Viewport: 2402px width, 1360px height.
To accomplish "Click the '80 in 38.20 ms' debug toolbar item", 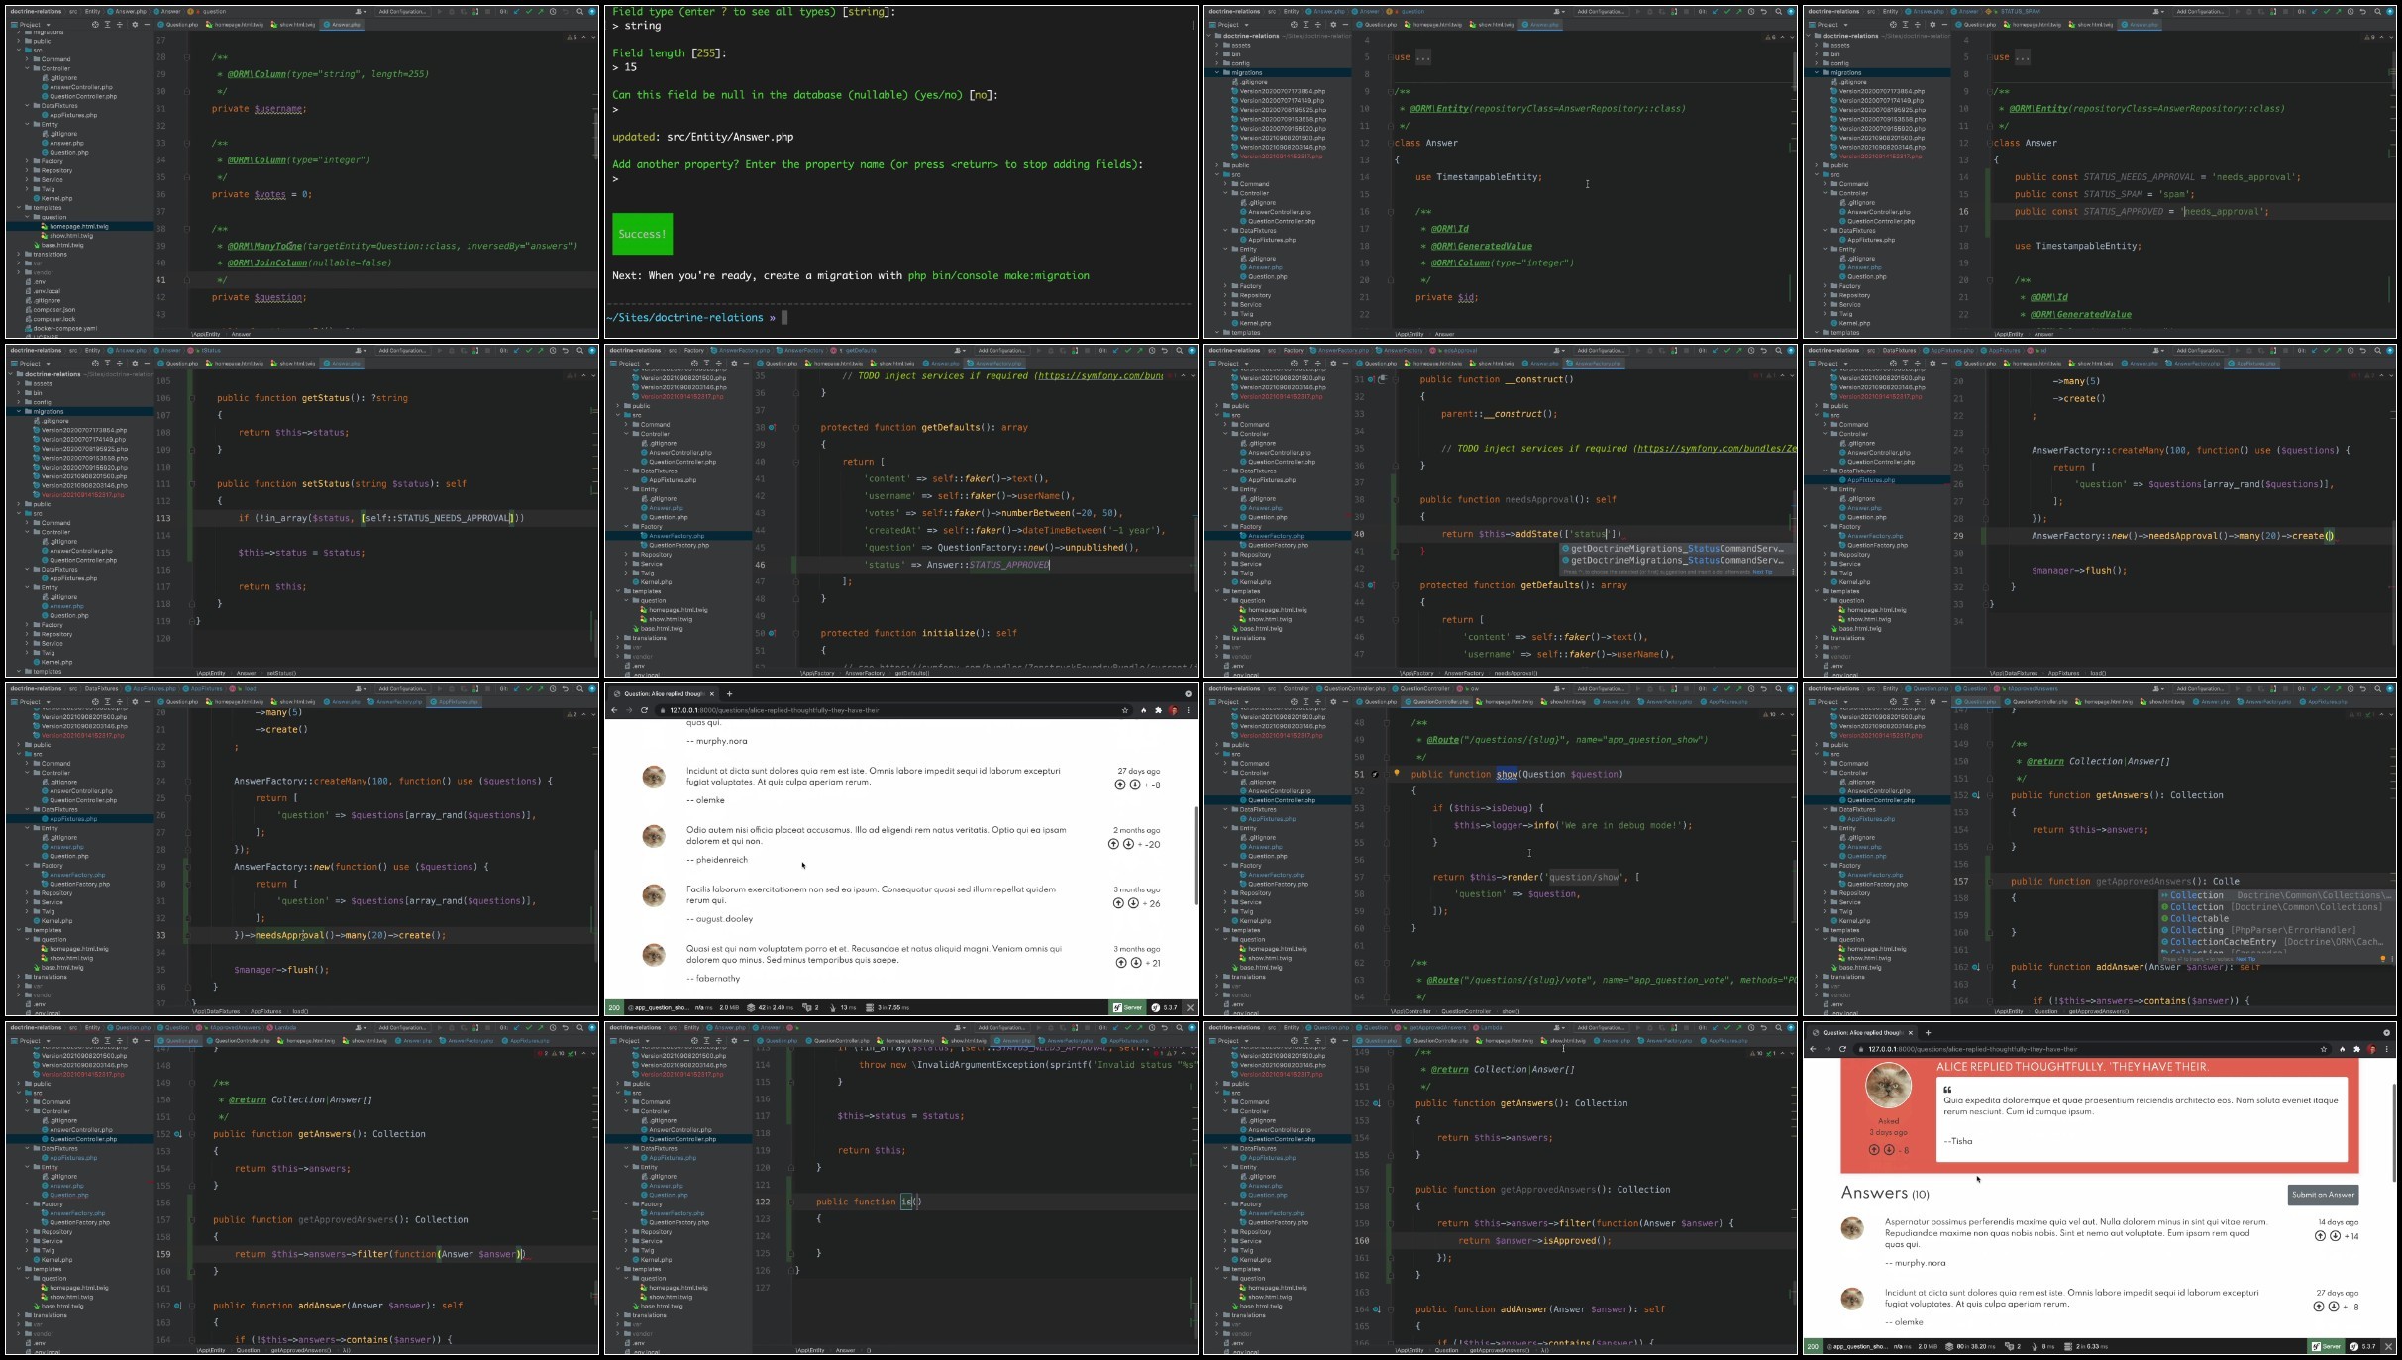I will pyautogui.click(x=1971, y=1346).
